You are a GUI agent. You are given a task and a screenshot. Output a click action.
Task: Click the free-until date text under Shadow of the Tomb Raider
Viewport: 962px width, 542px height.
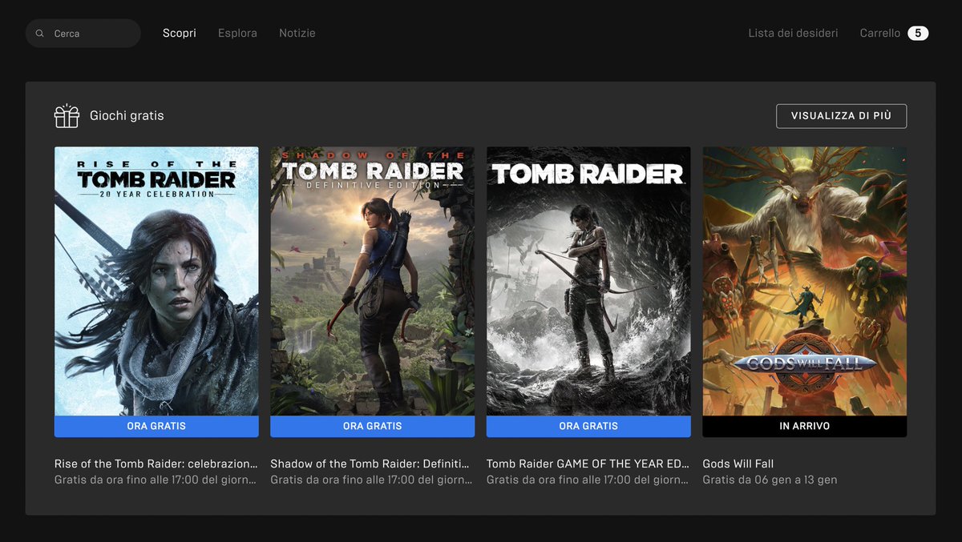click(x=372, y=480)
